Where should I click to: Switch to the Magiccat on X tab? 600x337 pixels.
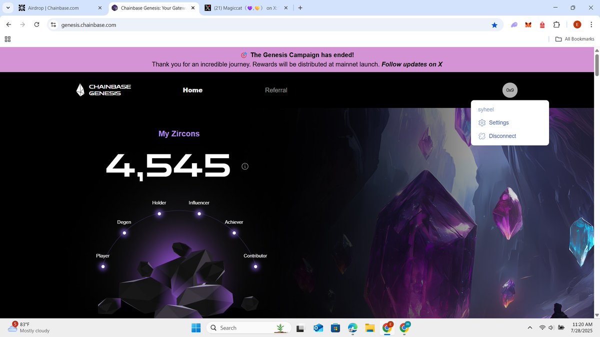click(x=245, y=8)
